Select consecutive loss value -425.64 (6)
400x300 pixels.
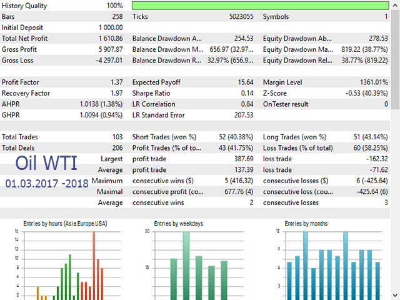[372, 192]
